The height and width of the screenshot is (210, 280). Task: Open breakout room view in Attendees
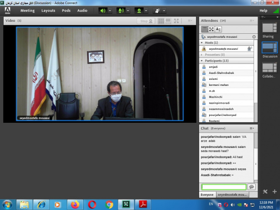click(x=211, y=29)
